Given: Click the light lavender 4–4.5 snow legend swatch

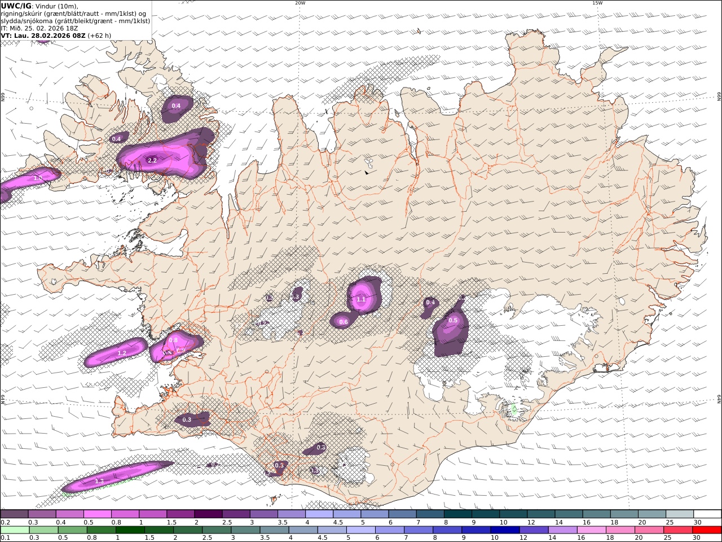Looking at the screenshot, I should 318,514.
